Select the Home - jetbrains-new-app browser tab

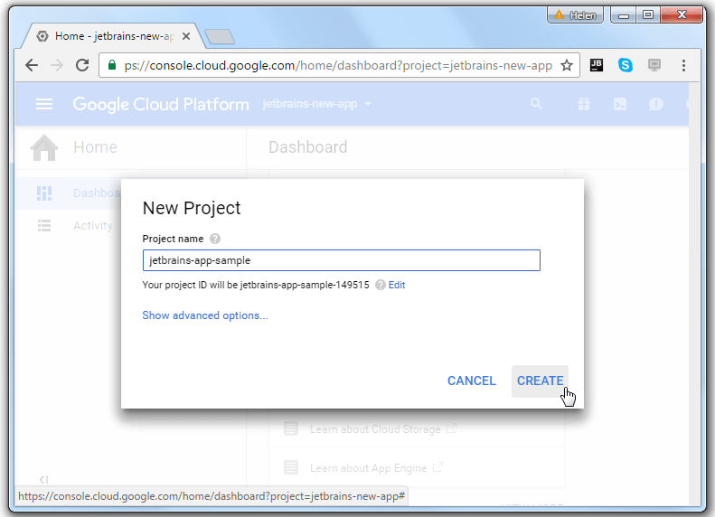click(108, 36)
